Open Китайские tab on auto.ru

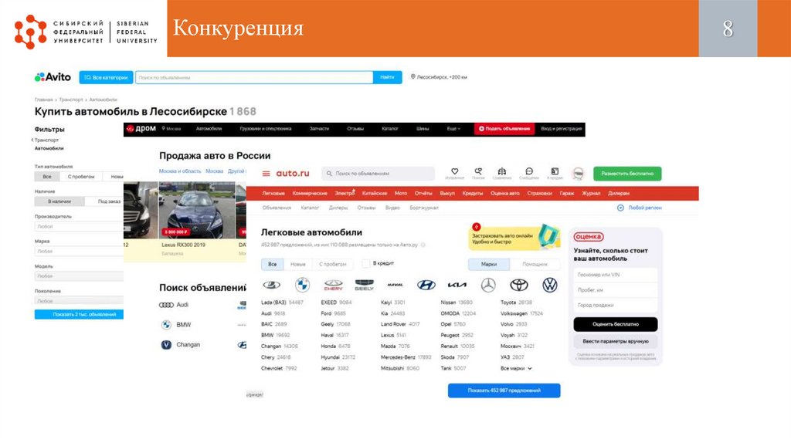click(x=375, y=194)
